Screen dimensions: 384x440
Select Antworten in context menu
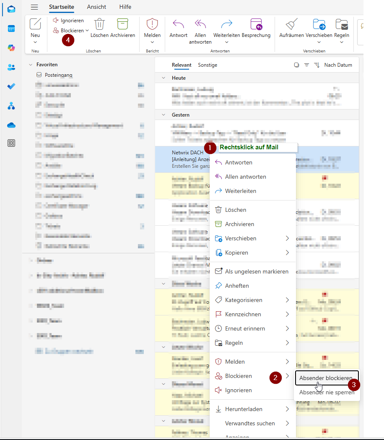pyautogui.click(x=253, y=162)
